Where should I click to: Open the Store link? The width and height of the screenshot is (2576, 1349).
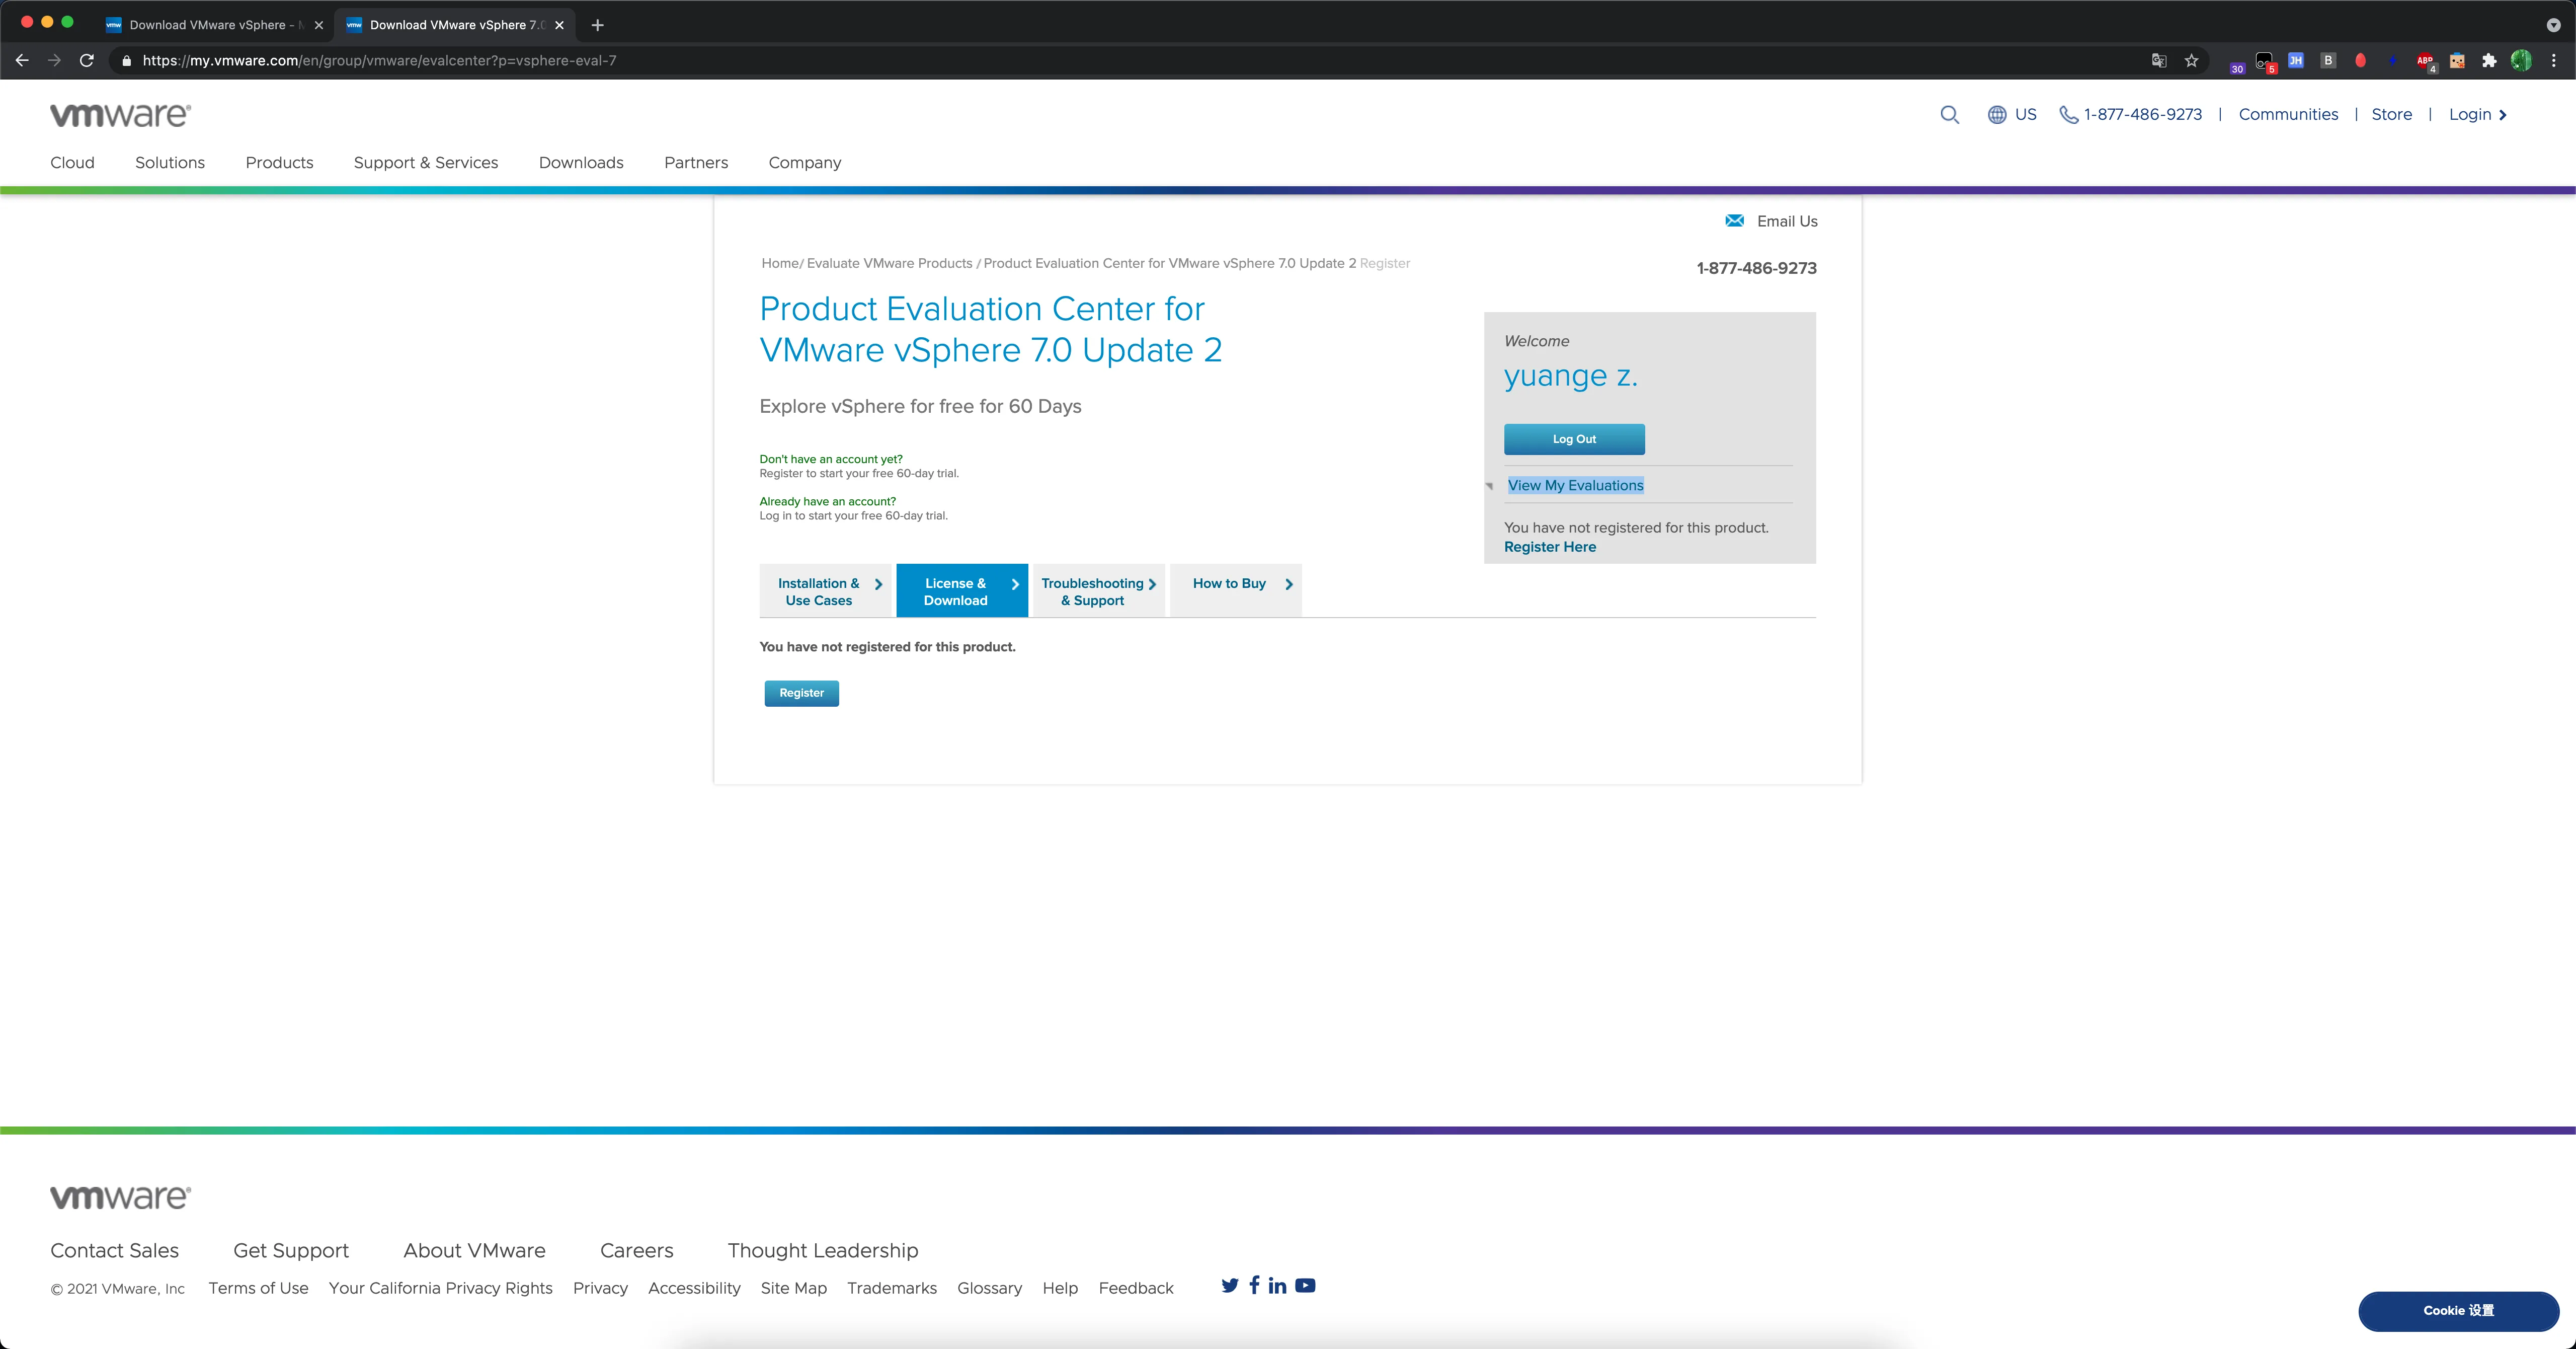coord(2391,114)
